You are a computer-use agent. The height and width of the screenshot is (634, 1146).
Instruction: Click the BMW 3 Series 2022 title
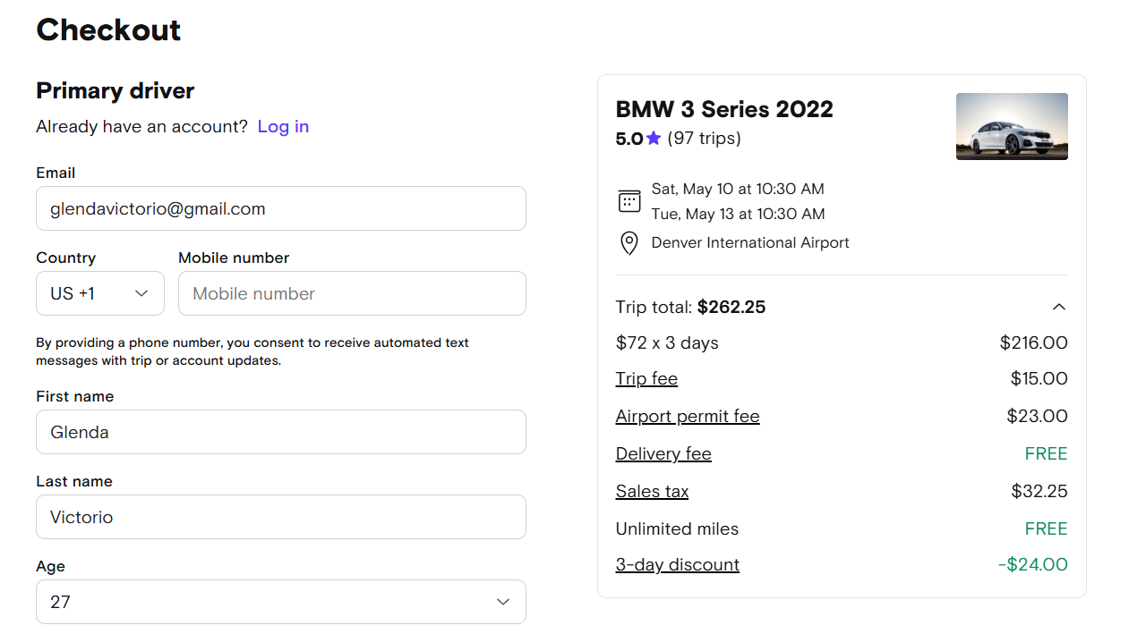723,109
